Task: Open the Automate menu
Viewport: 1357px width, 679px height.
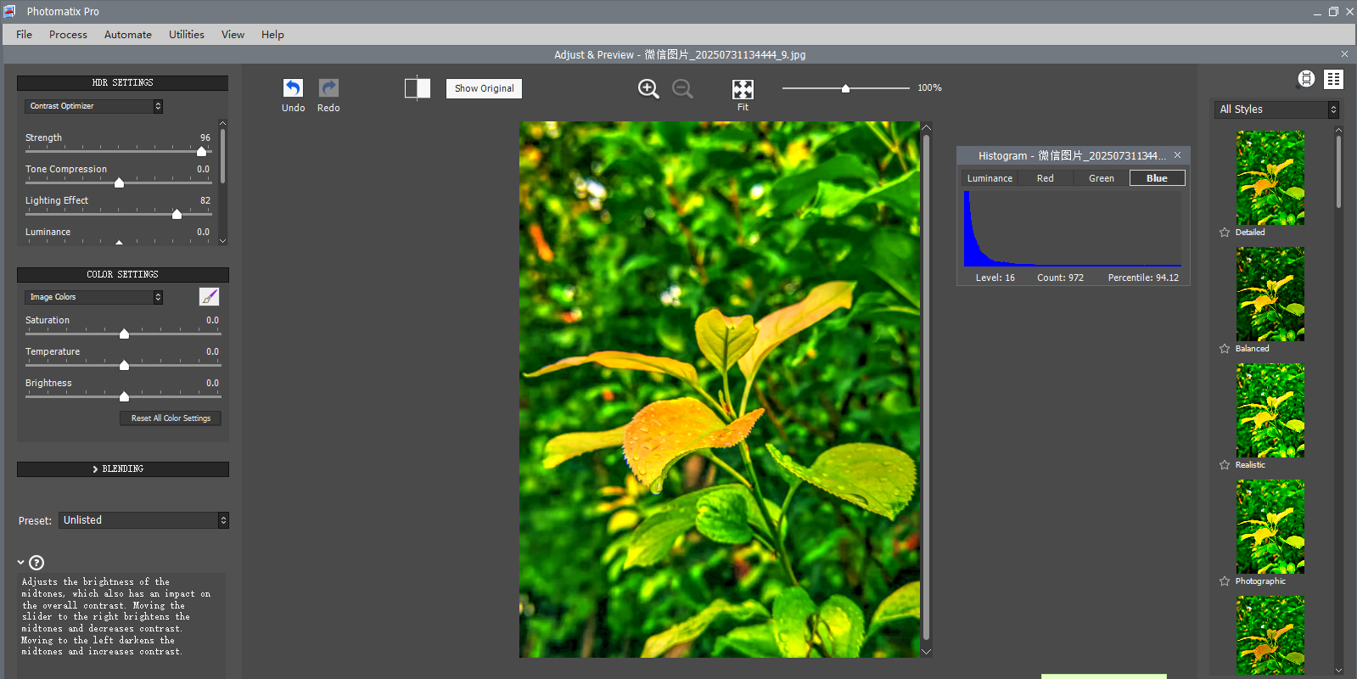Action: 127,35
